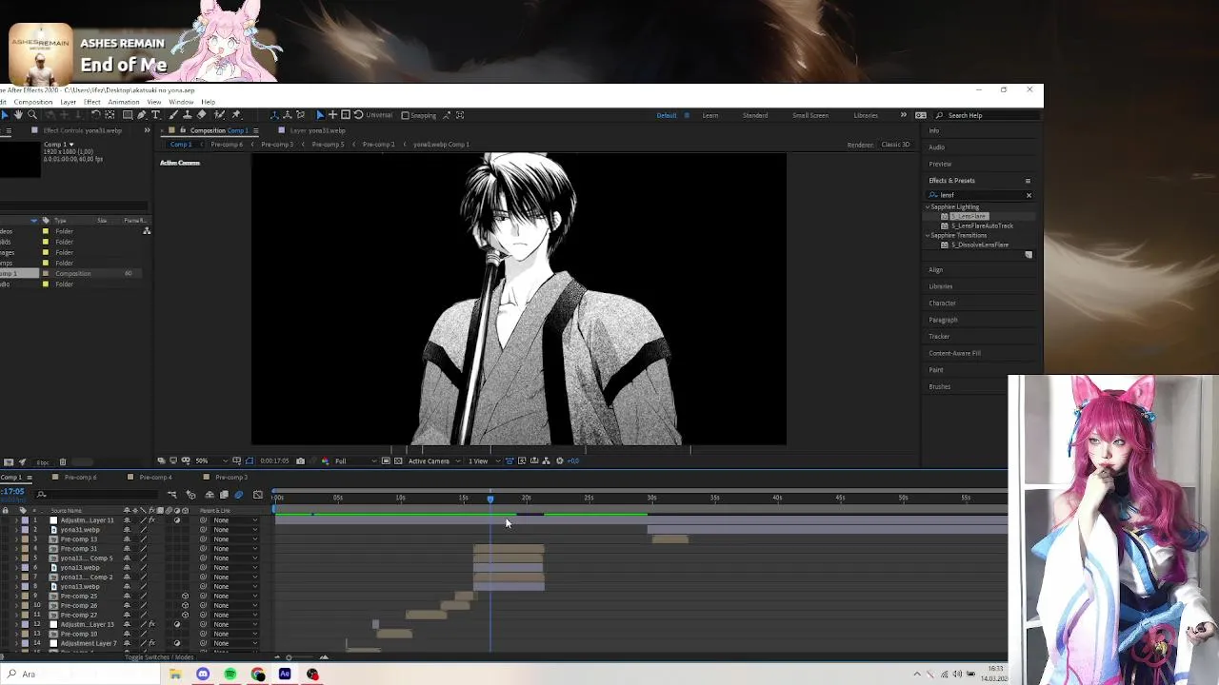Open the Composition menu
This screenshot has height=685, width=1219.
coord(32,102)
